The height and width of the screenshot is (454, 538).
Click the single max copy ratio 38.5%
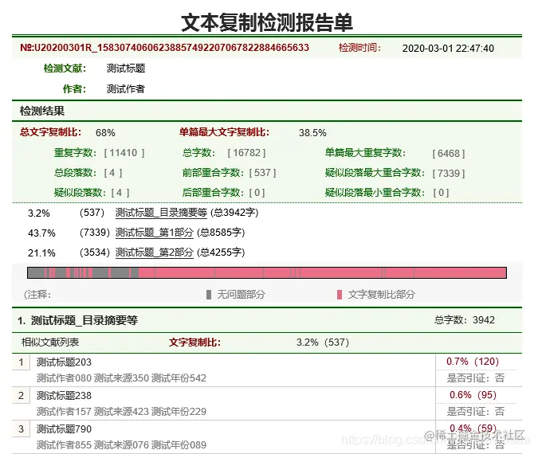[312, 133]
